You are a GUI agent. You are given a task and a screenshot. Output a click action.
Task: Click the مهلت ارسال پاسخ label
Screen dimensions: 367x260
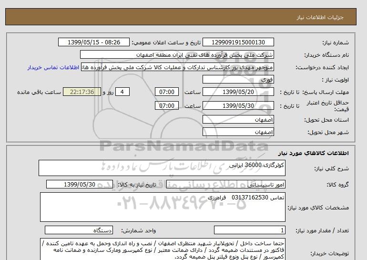[x=326, y=92]
